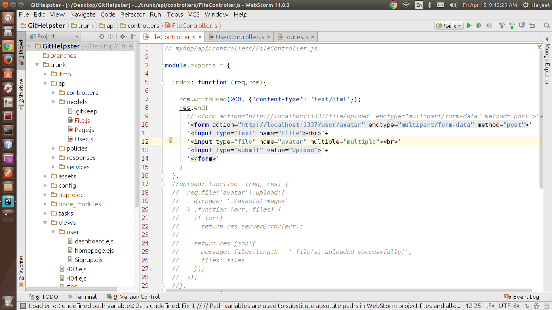
Task: Expand the node_modules folder
Action: [x=45, y=204]
